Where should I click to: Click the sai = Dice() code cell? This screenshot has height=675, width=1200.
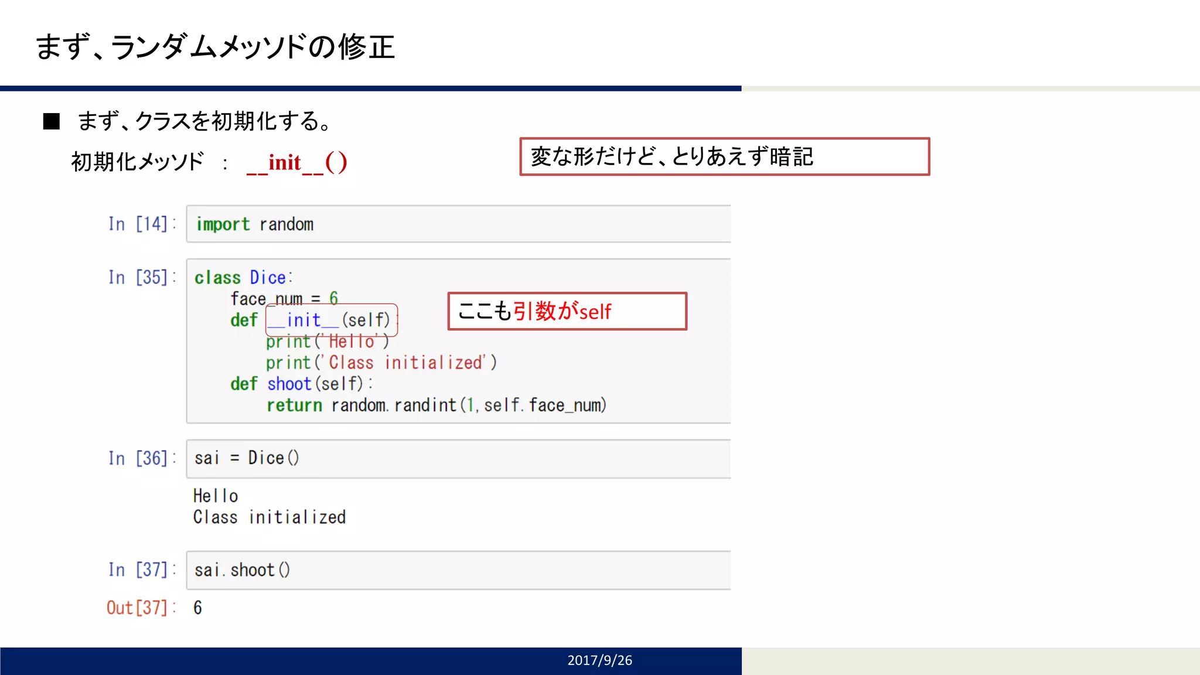coord(458,458)
